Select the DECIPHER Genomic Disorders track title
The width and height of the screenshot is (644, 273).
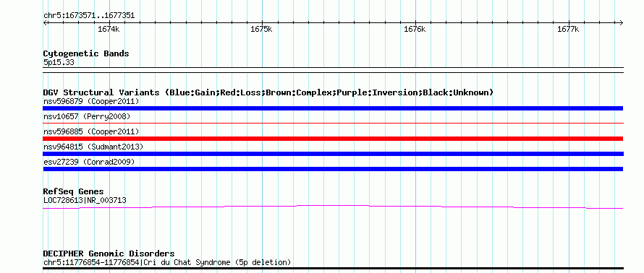(x=109, y=253)
